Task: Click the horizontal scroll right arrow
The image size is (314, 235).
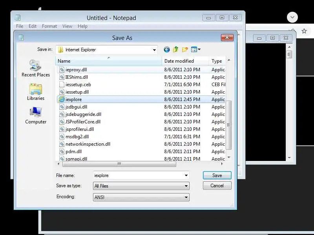Action: coord(222,164)
